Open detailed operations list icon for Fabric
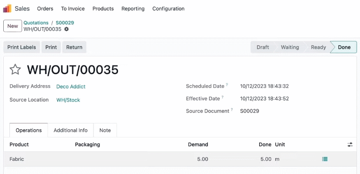 (x=325, y=159)
